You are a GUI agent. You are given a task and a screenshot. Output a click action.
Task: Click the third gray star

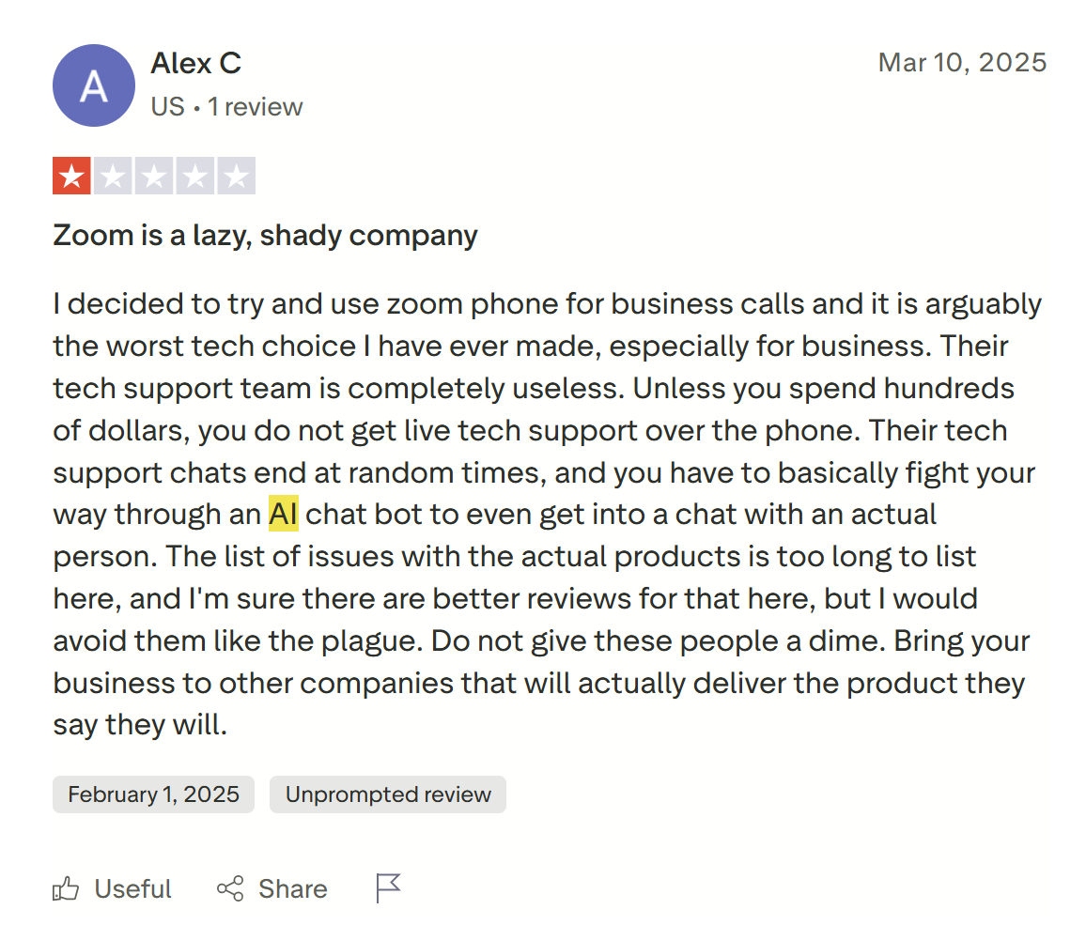[154, 177]
